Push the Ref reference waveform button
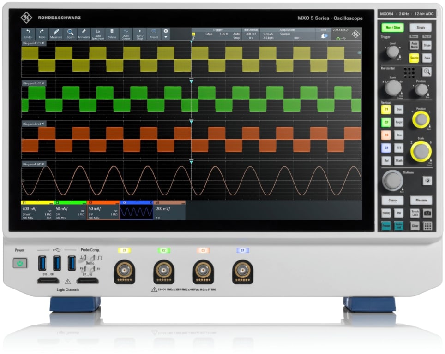 pyautogui.click(x=386, y=161)
